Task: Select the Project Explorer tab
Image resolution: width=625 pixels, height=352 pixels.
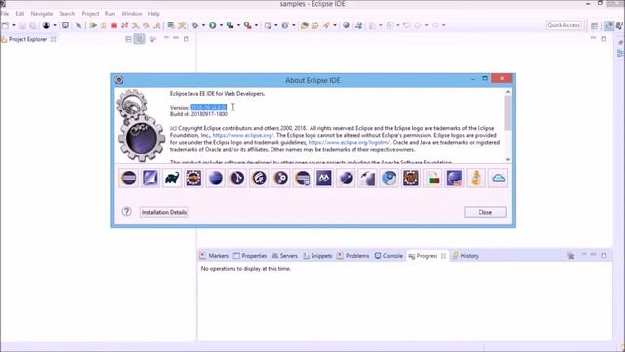Action: (x=27, y=39)
